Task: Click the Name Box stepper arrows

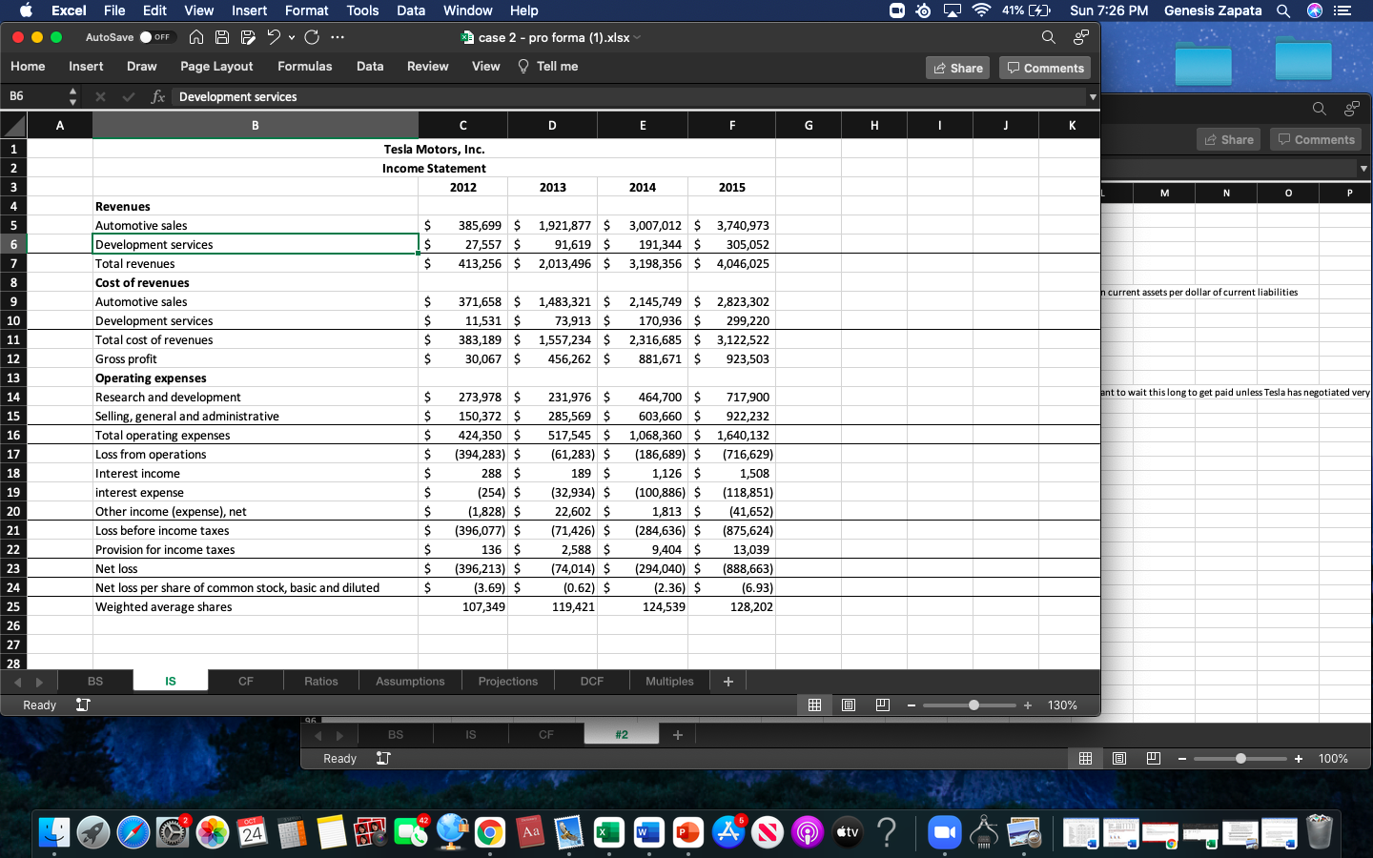Action: click(x=72, y=96)
